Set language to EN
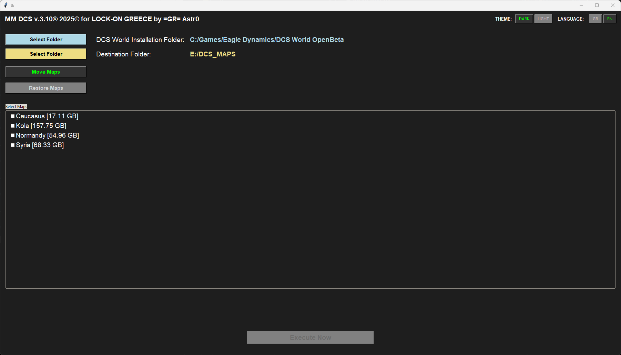The width and height of the screenshot is (621, 355). [x=610, y=19]
